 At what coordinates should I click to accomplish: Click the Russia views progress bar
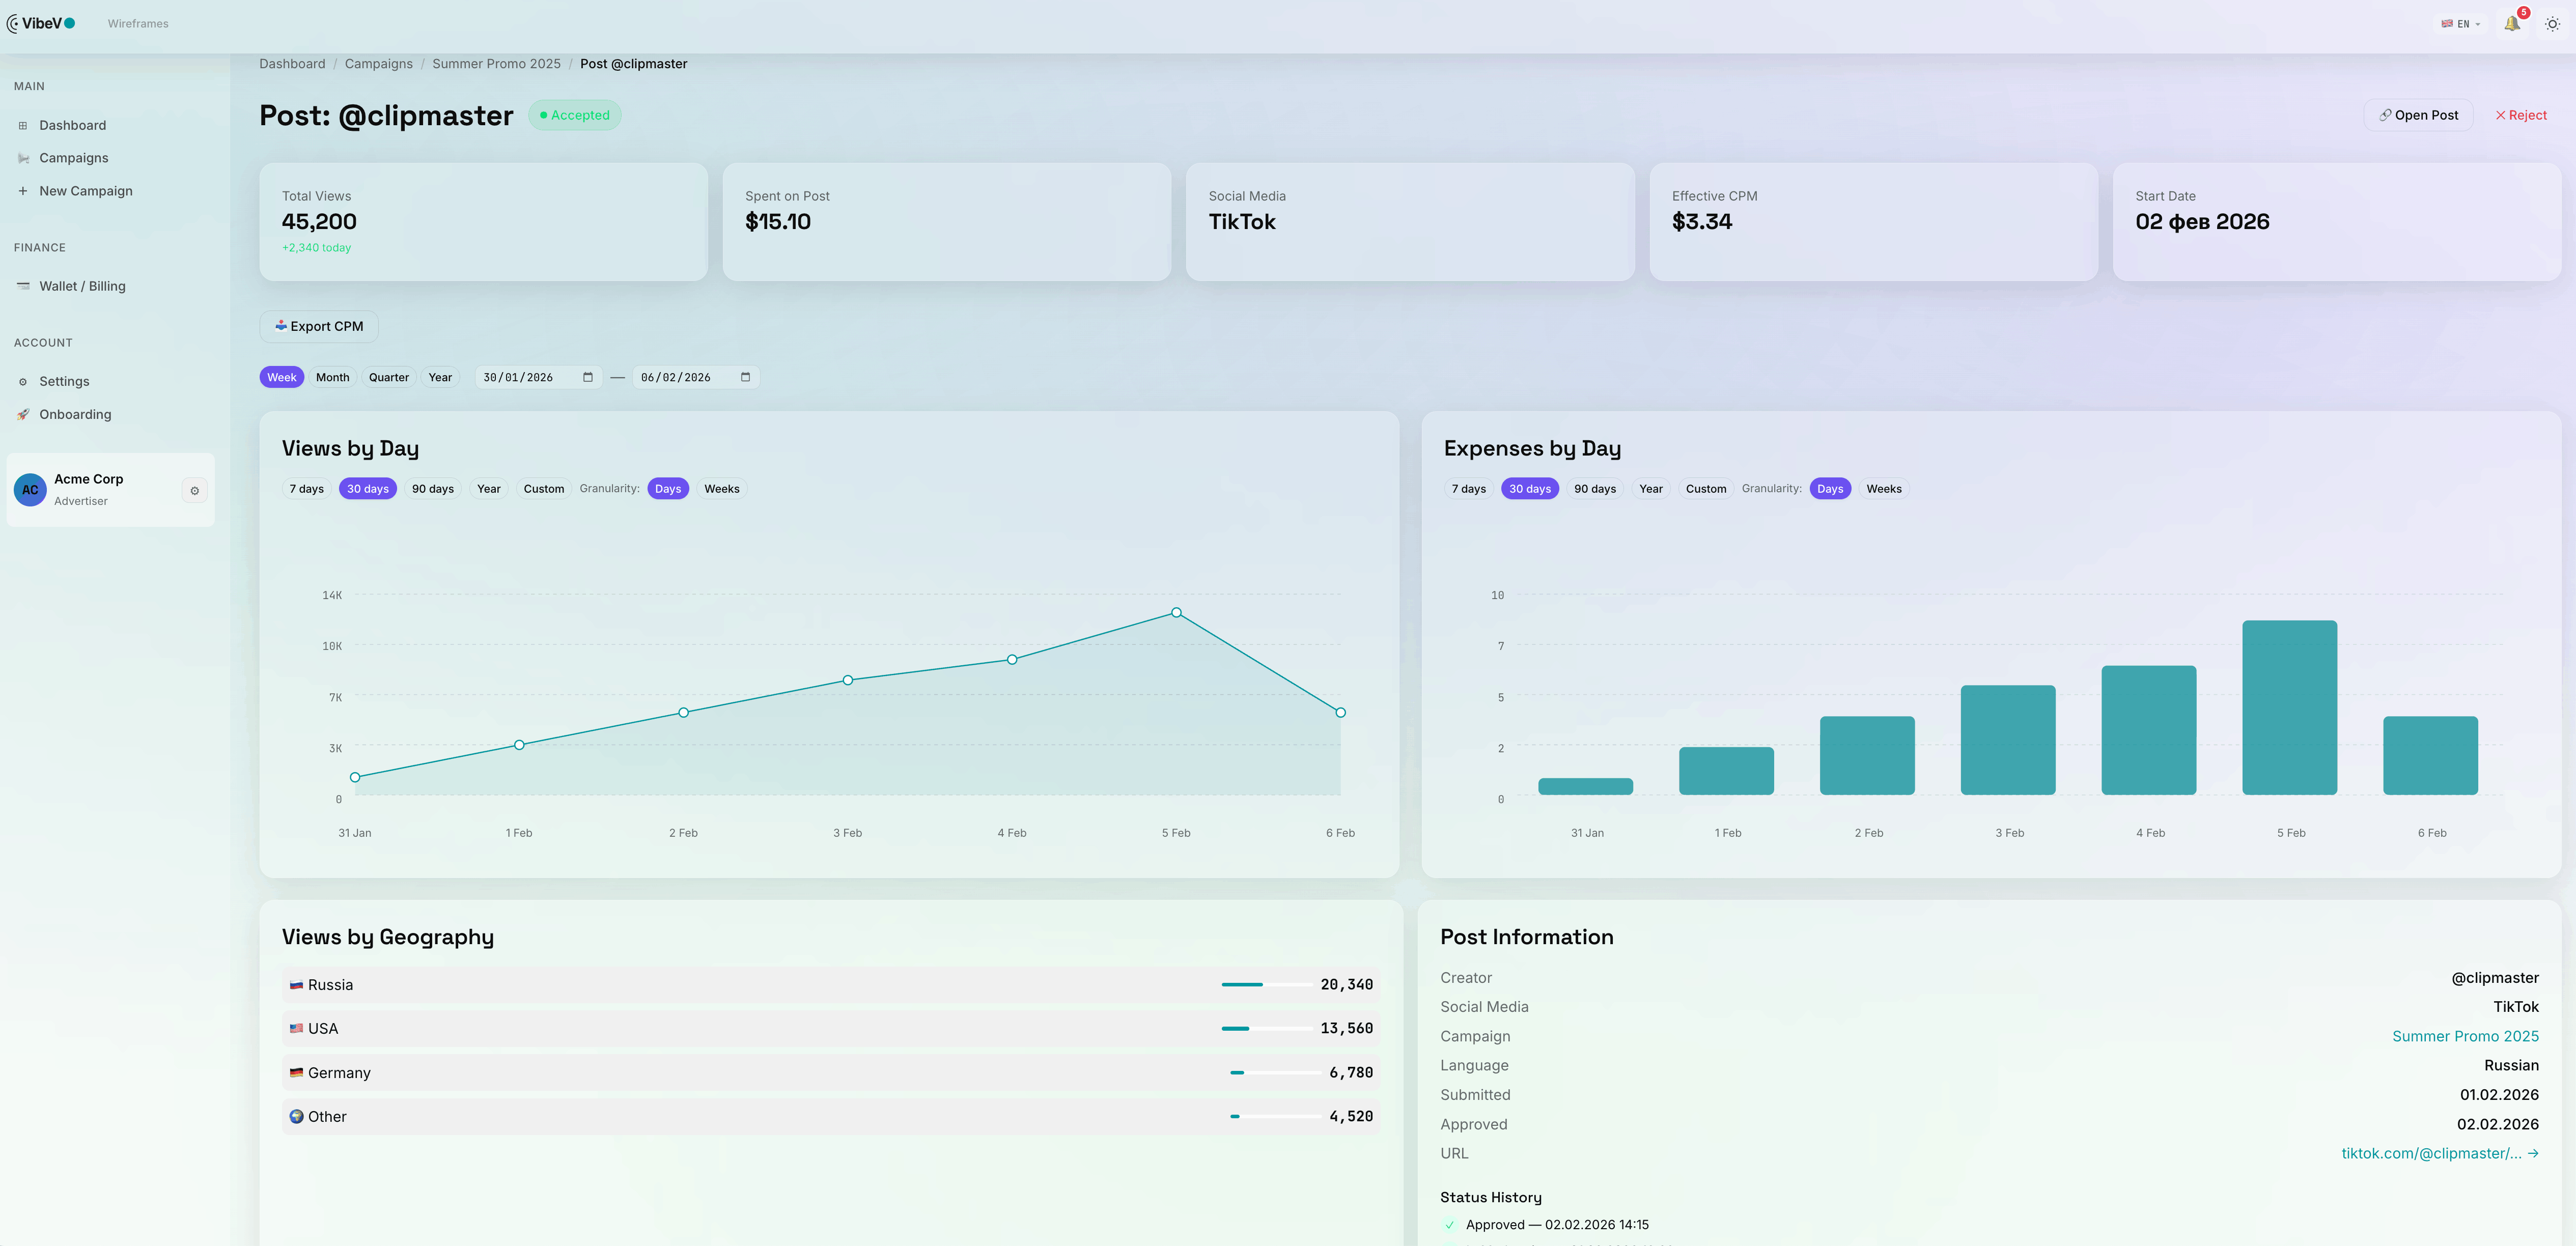pyautogui.click(x=1266, y=985)
